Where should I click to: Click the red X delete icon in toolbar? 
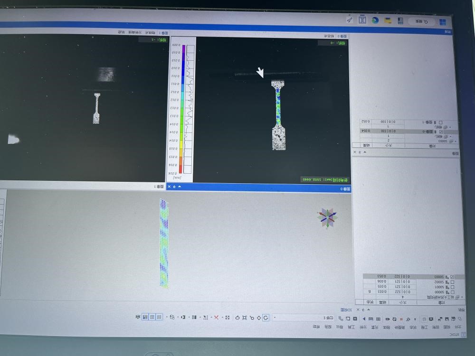point(217,317)
